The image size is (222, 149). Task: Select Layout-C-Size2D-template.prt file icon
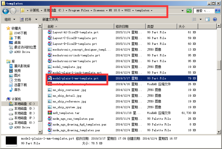tap(50, 38)
